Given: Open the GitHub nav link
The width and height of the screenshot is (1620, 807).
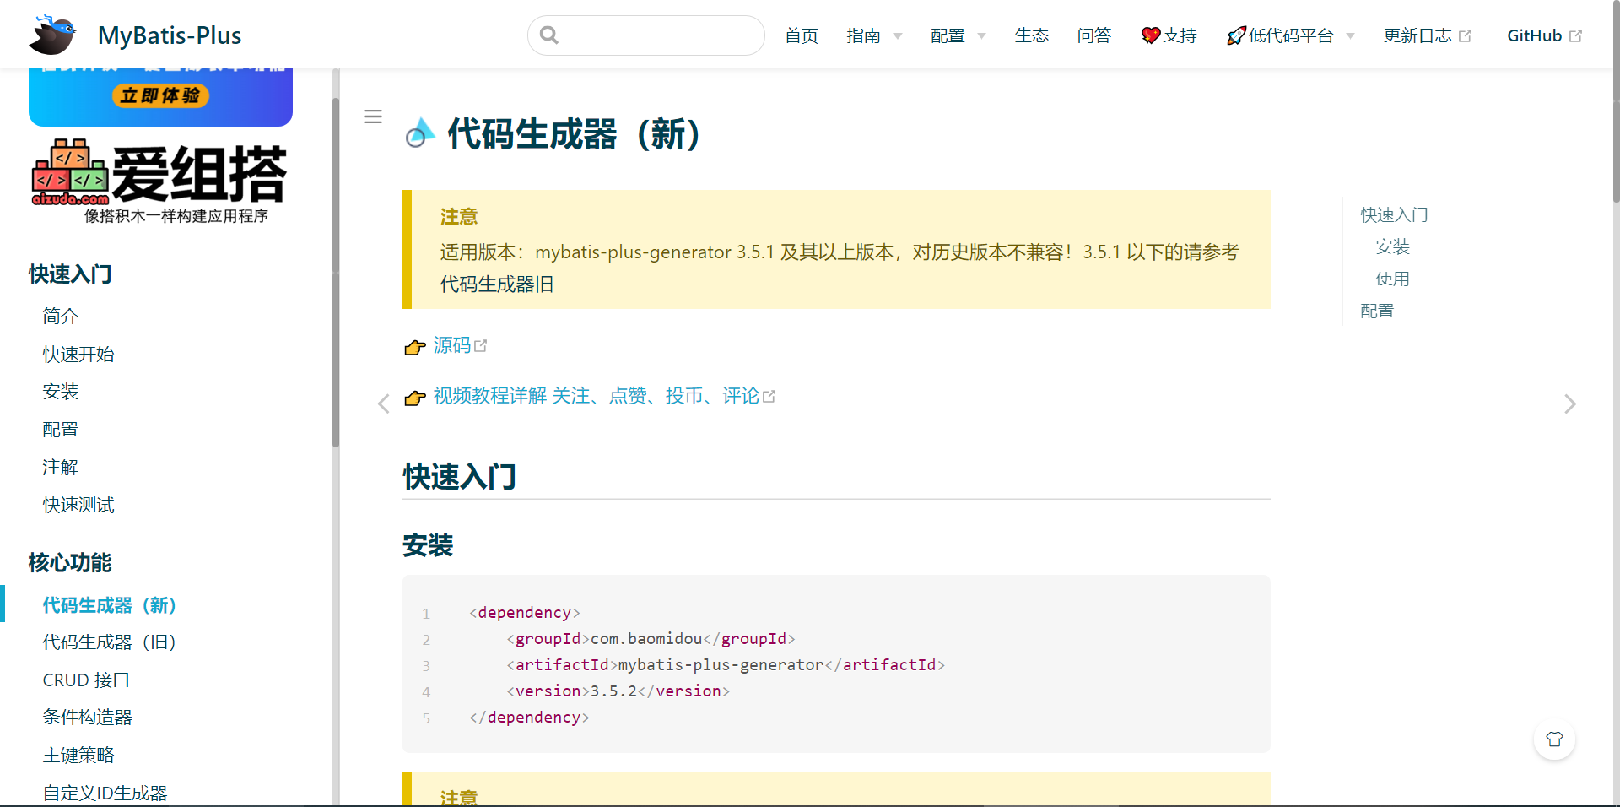Looking at the screenshot, I should (x=1544, y=35).
